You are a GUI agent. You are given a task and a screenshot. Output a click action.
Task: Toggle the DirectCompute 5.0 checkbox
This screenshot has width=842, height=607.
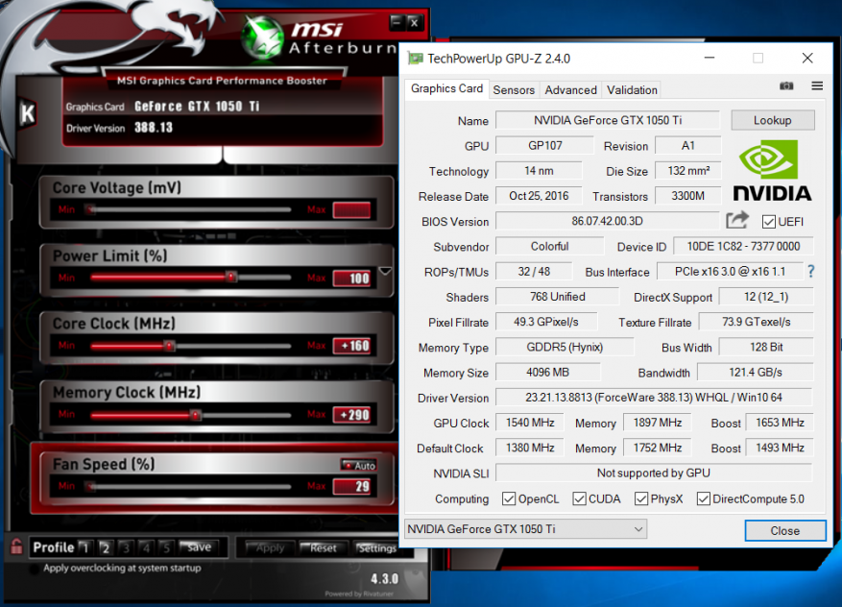pyautogui.click(x=704, y=498)
